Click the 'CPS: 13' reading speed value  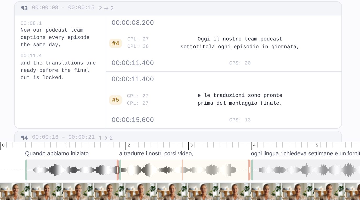pos(240,120)
